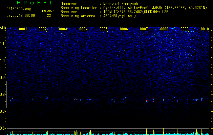Click the 0909 time marker

185,29
